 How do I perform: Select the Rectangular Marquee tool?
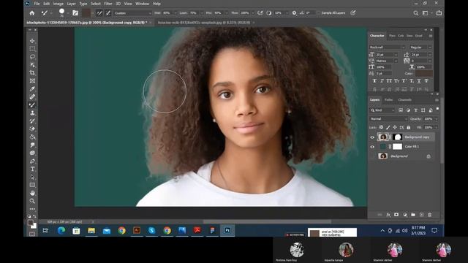pos(32,49)
